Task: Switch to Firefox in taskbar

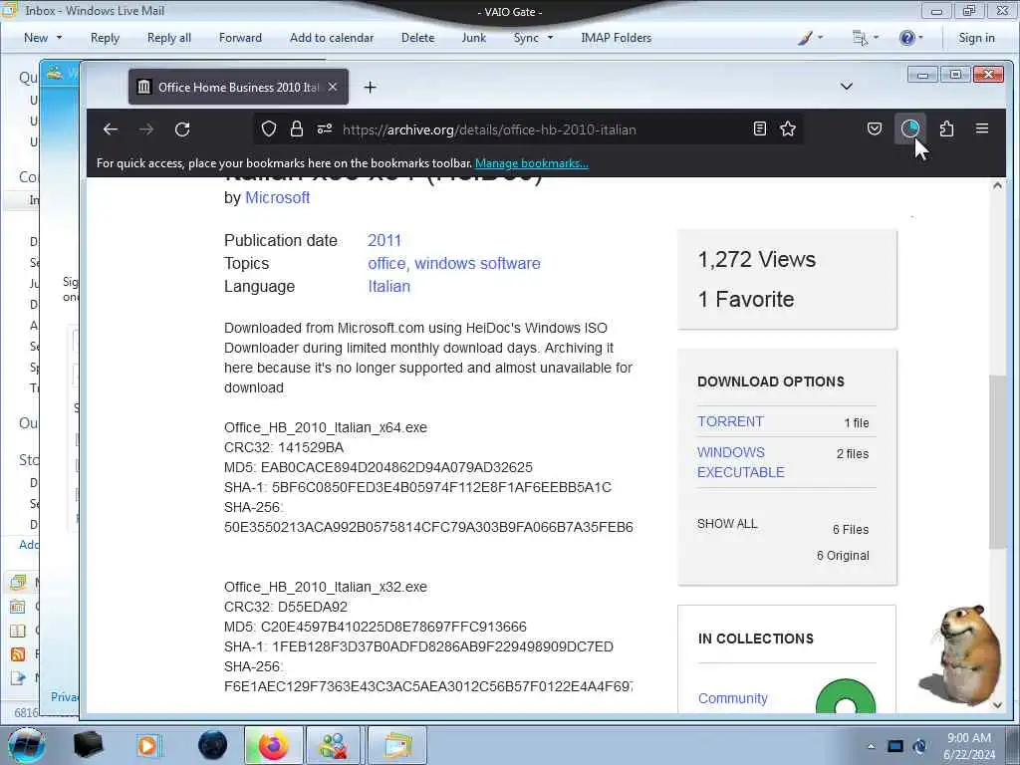Action: [273, 745]
